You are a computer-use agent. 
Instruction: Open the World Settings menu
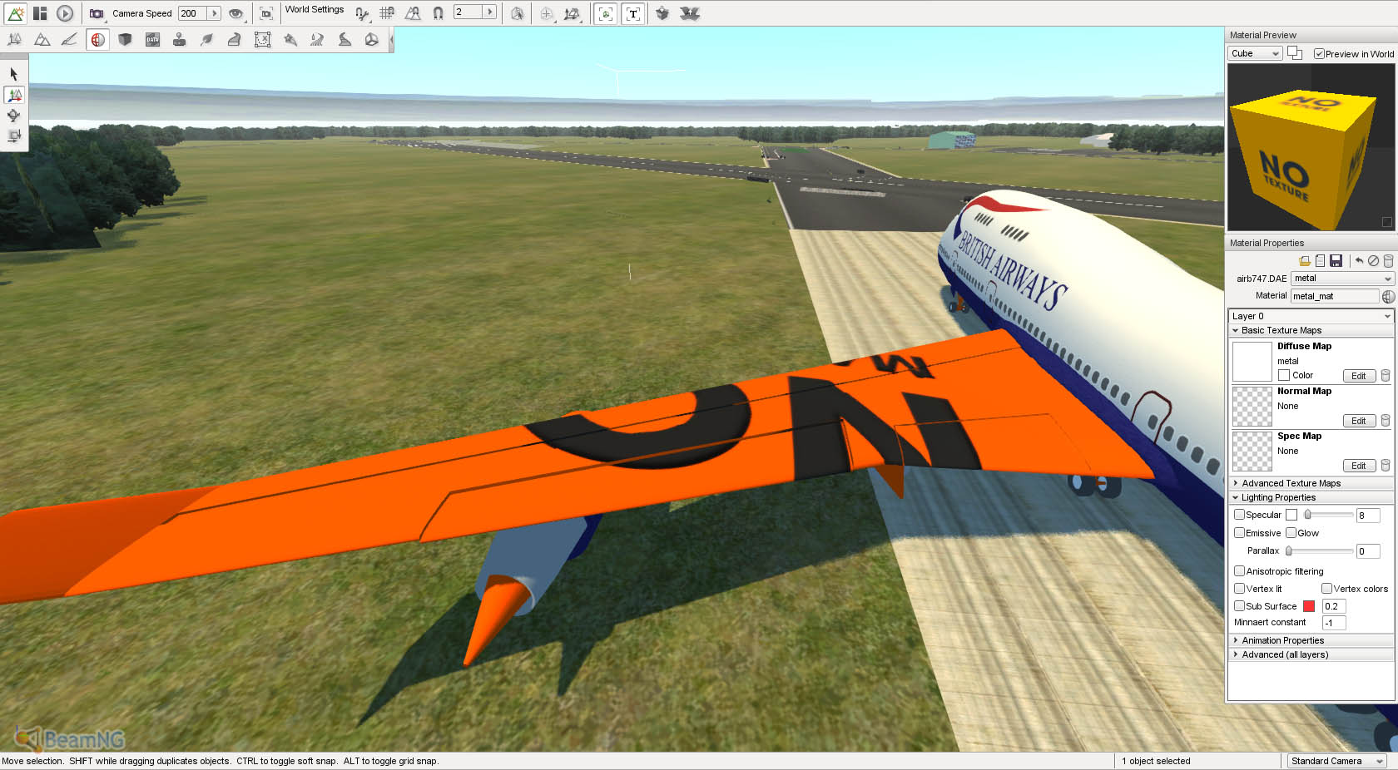click(x=315, y=10)
